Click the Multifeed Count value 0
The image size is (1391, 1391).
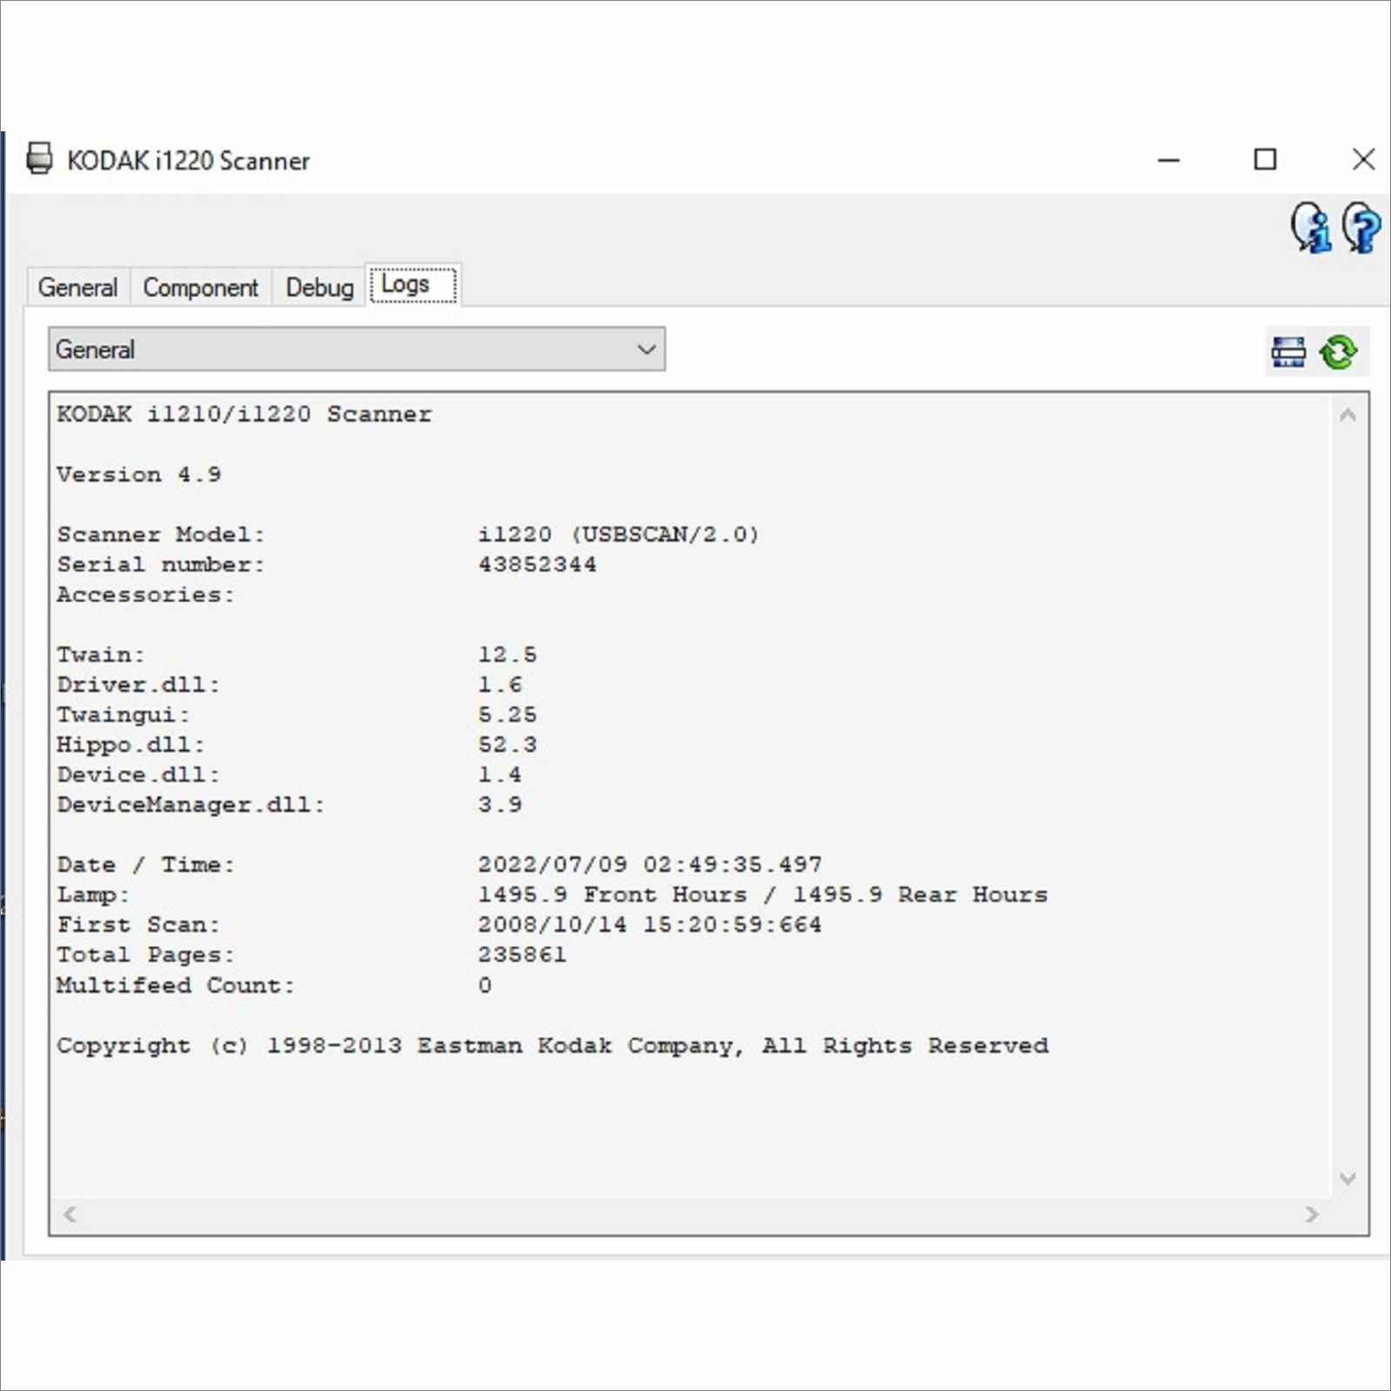pyautogui.click(x=485, y=986)
